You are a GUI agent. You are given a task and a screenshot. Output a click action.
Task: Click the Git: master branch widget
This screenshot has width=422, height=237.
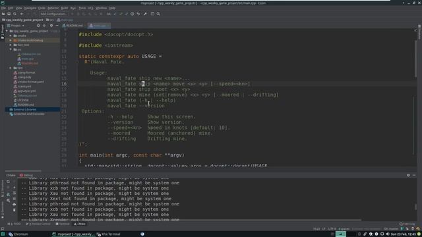391,229
